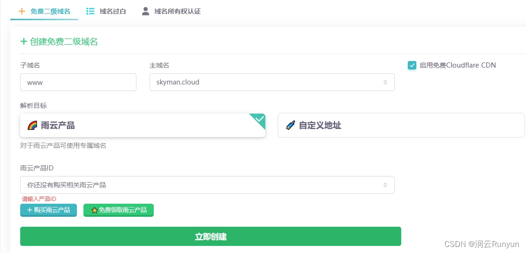
Task: Select the 雨云产品 resolution target
Action: click(143, 125)
